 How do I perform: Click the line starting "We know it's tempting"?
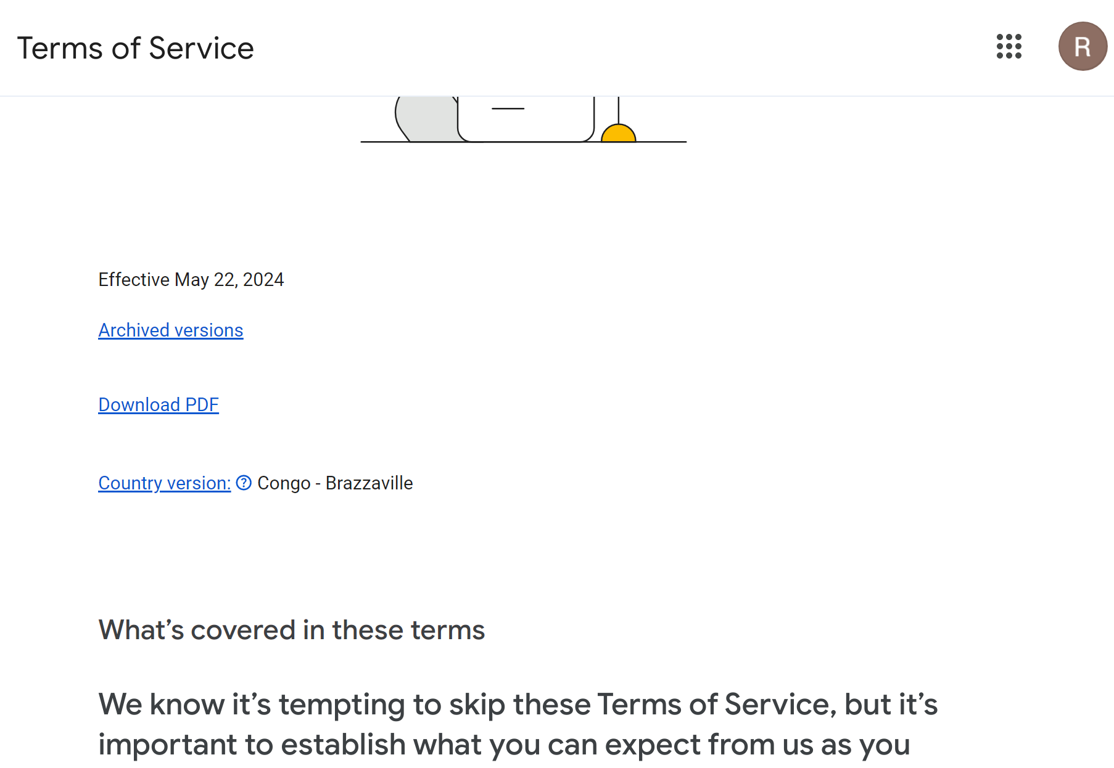(518, 704)
